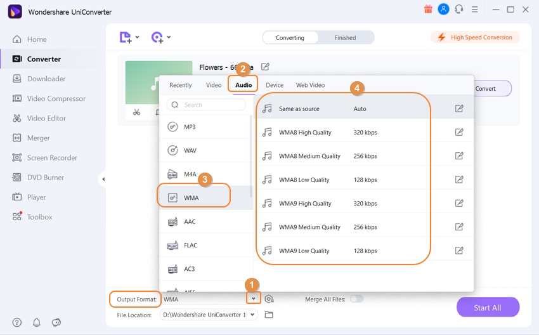Viewport: 539px width, 335px height.
Task: Select WMA9 Low Quality 128 kbps
Action: pyautogui.click(x=365, y=251)
